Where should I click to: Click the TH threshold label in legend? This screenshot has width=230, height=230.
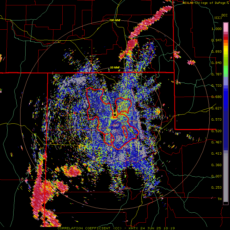point(220,199)
